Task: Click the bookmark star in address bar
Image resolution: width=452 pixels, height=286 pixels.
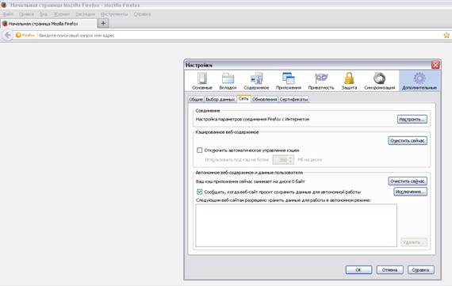Action: pos(446,35)
